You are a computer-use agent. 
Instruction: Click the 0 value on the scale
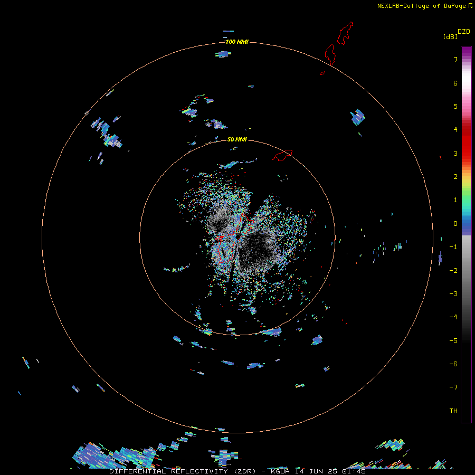455,224
